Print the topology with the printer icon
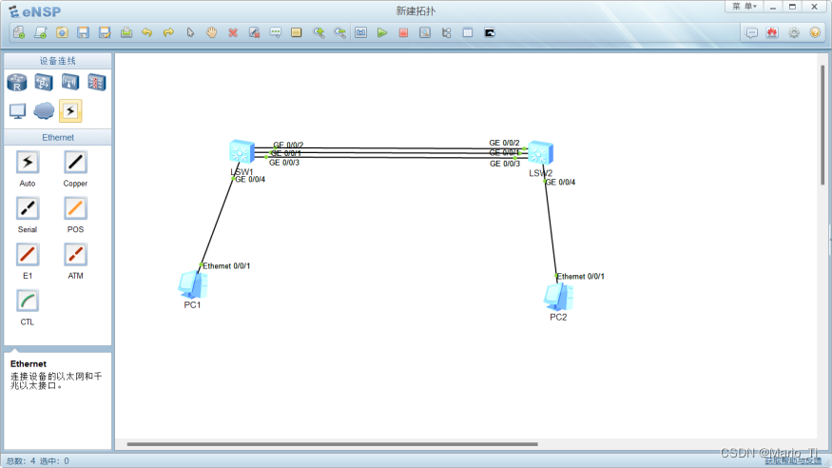The image size is (832, 468). (x=126, y=33)
